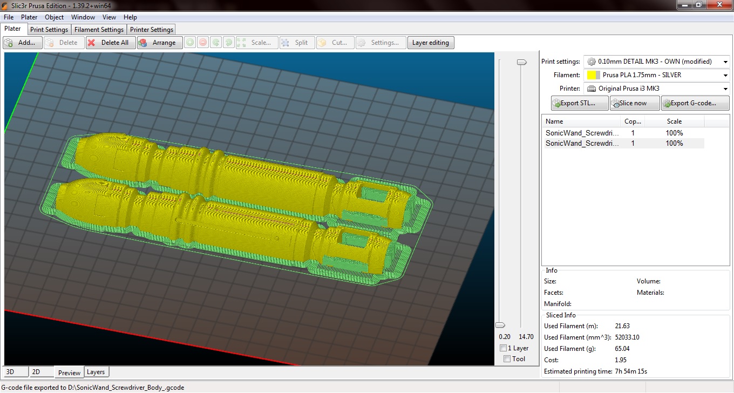Click the upper layer slider handle
This screenshot has height=393, width=734.
click(x=521, y=62)
